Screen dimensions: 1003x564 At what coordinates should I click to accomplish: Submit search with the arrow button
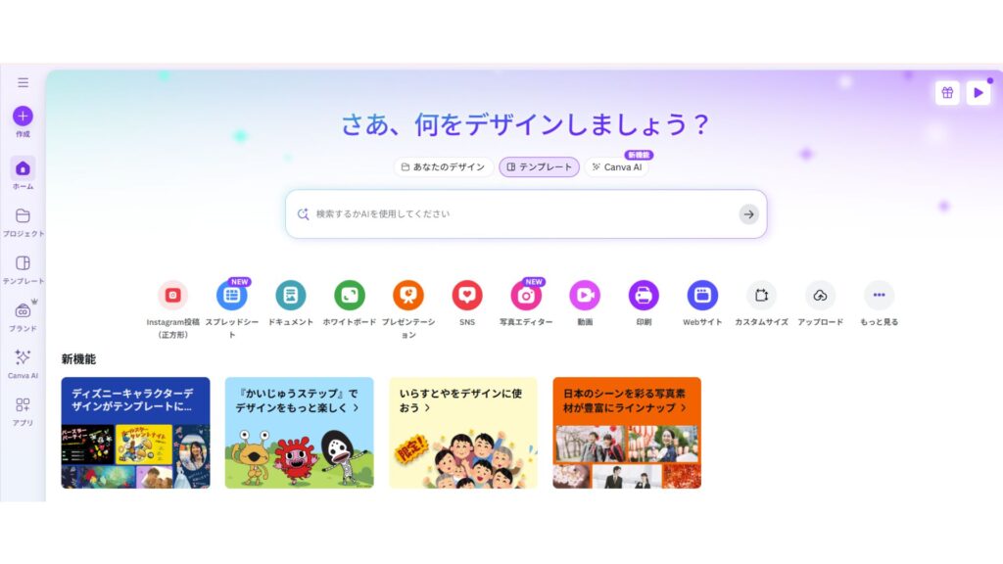748,214
